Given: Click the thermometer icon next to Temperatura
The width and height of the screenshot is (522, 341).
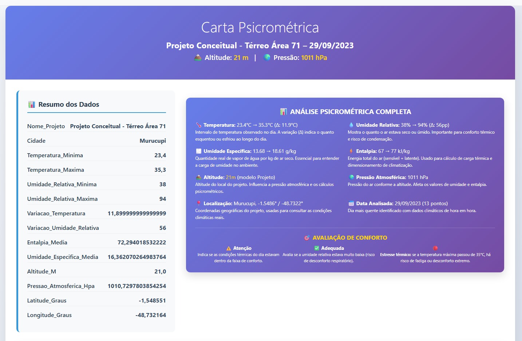Looking at the screenshot, I should pos(198,125).
